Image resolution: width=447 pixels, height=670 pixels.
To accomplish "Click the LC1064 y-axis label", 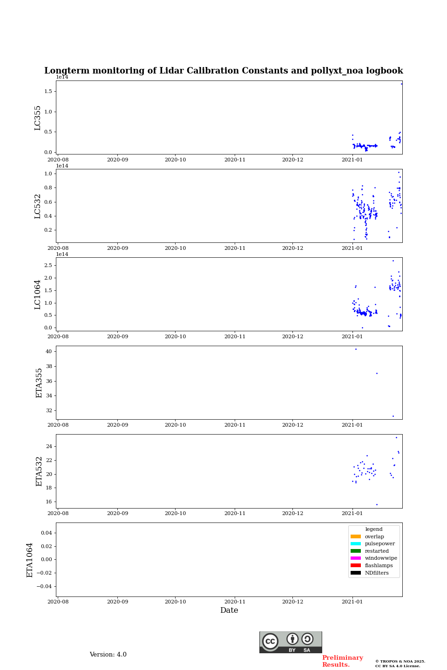I will (38, 295).
